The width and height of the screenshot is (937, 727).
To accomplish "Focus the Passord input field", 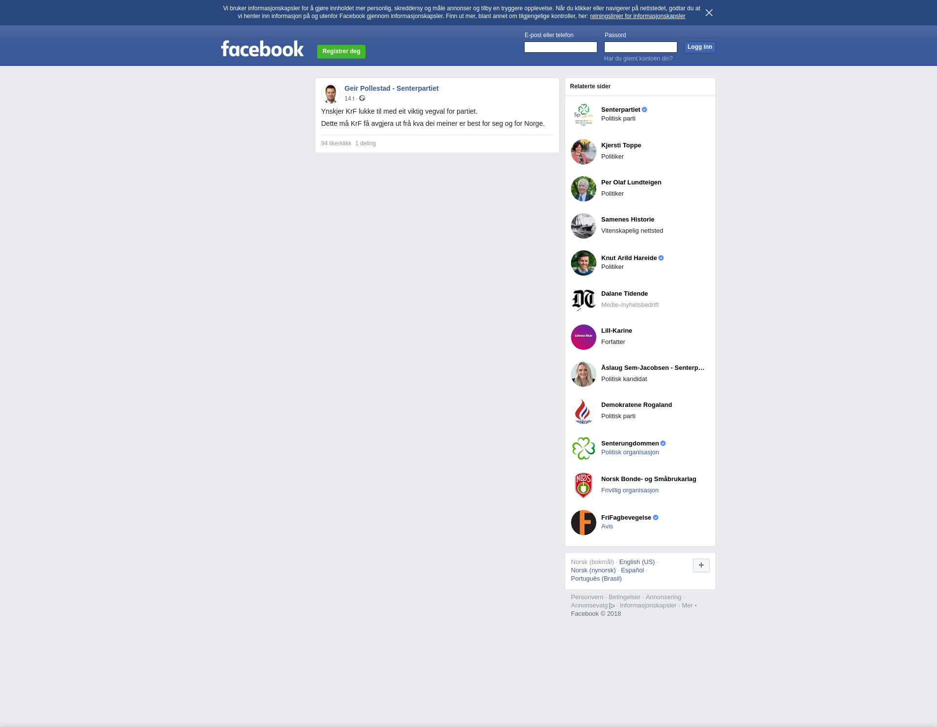I will tap(641, 47).
